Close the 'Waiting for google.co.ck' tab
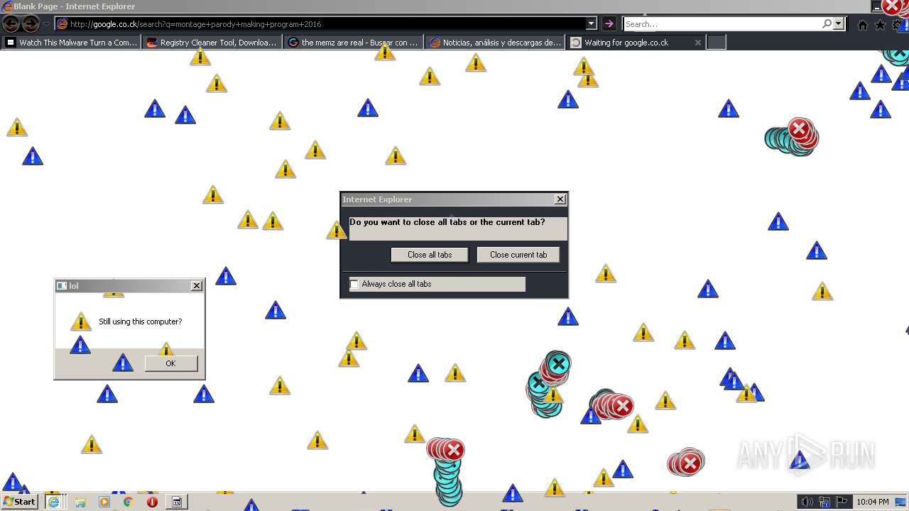 click(697, 43)
